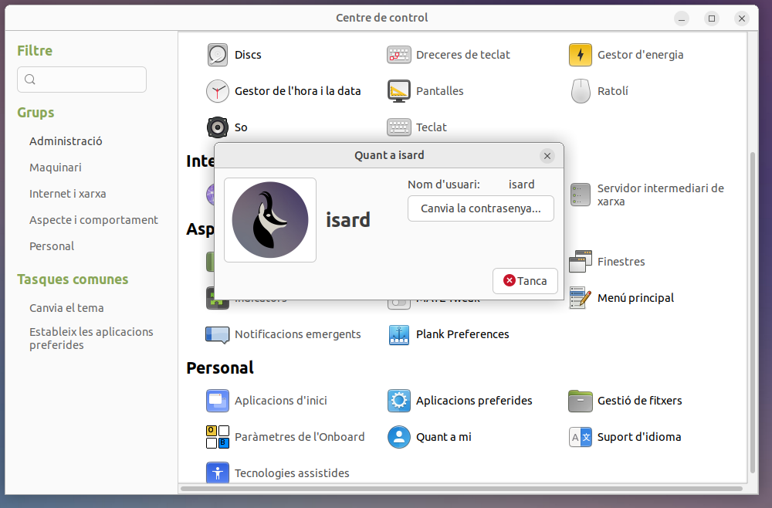772x508 pixels.
Task: Click the isard user avatar picture
Action: click(270, 220)
